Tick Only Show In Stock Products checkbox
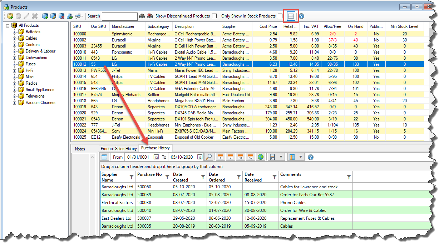 pos(280,16)
